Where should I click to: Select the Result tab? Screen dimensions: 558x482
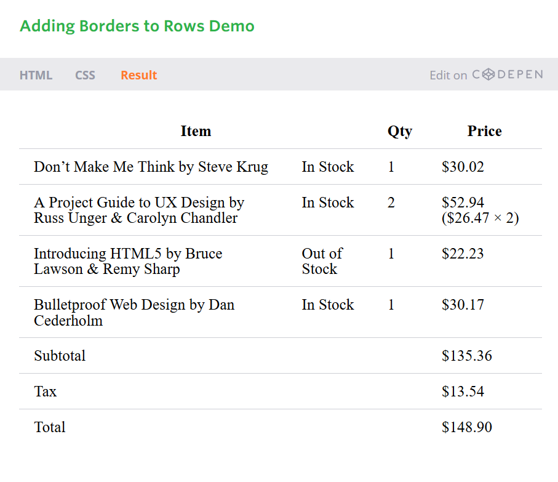click(139, 75)
